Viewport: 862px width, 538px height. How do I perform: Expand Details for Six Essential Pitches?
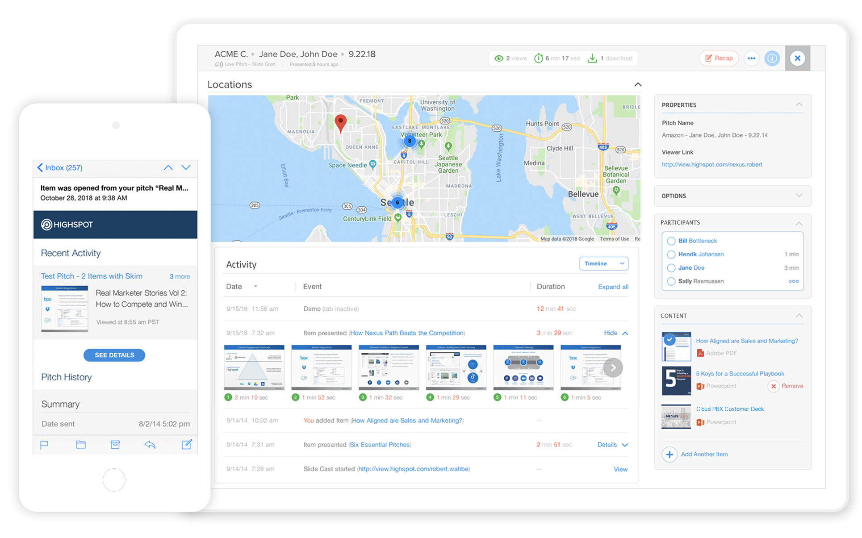point(612,445)
